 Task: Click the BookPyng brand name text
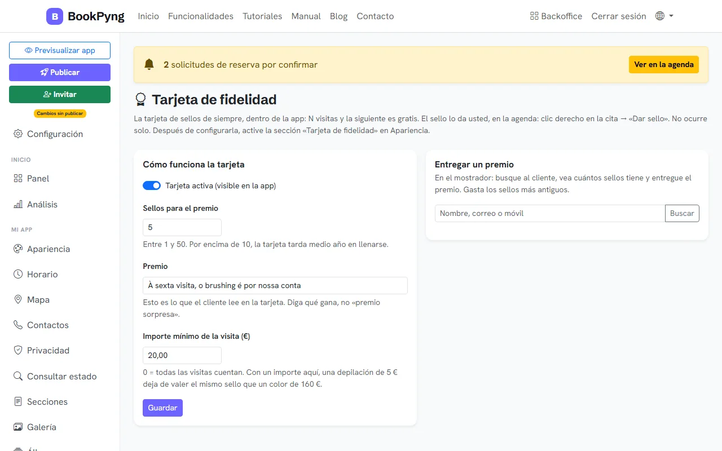point(96,16)
